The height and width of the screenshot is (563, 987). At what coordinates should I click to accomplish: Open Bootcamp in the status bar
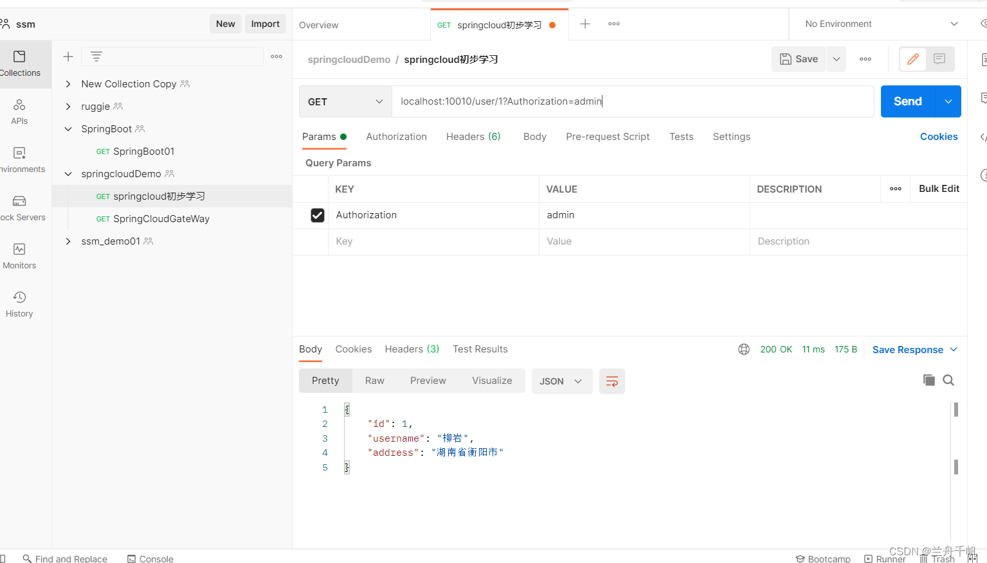pyautogui.click(x=823, y=559)
